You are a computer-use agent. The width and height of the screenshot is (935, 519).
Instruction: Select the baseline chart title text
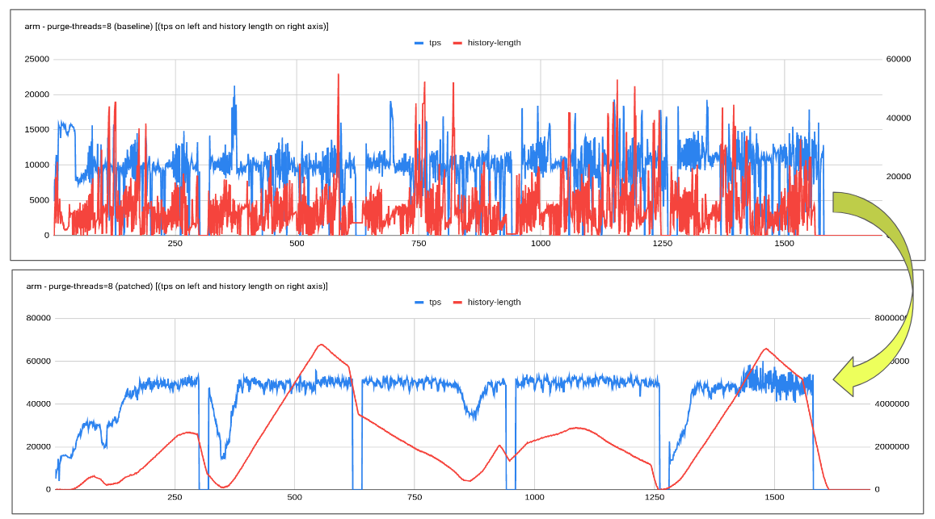176,27
